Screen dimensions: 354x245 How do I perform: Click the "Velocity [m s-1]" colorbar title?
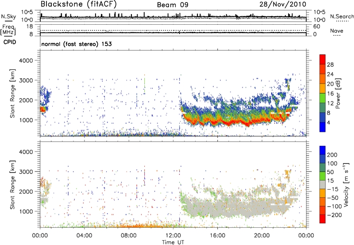[x=346, y=184]
